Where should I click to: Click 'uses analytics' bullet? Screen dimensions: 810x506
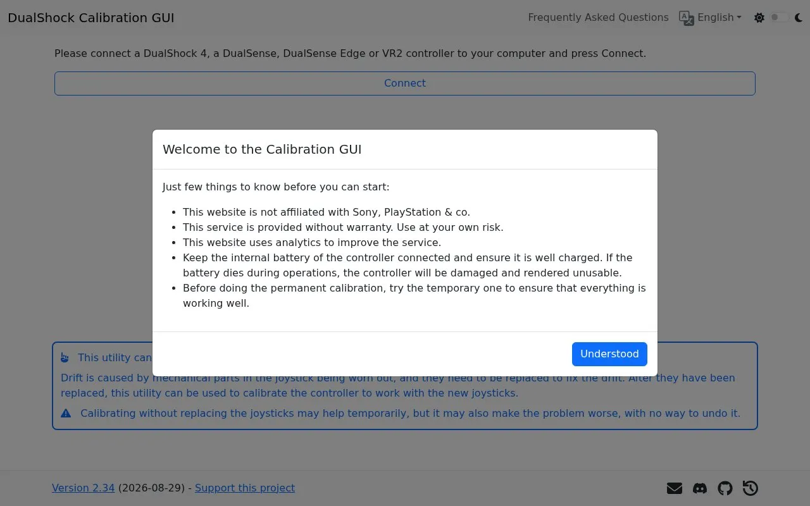312,243
